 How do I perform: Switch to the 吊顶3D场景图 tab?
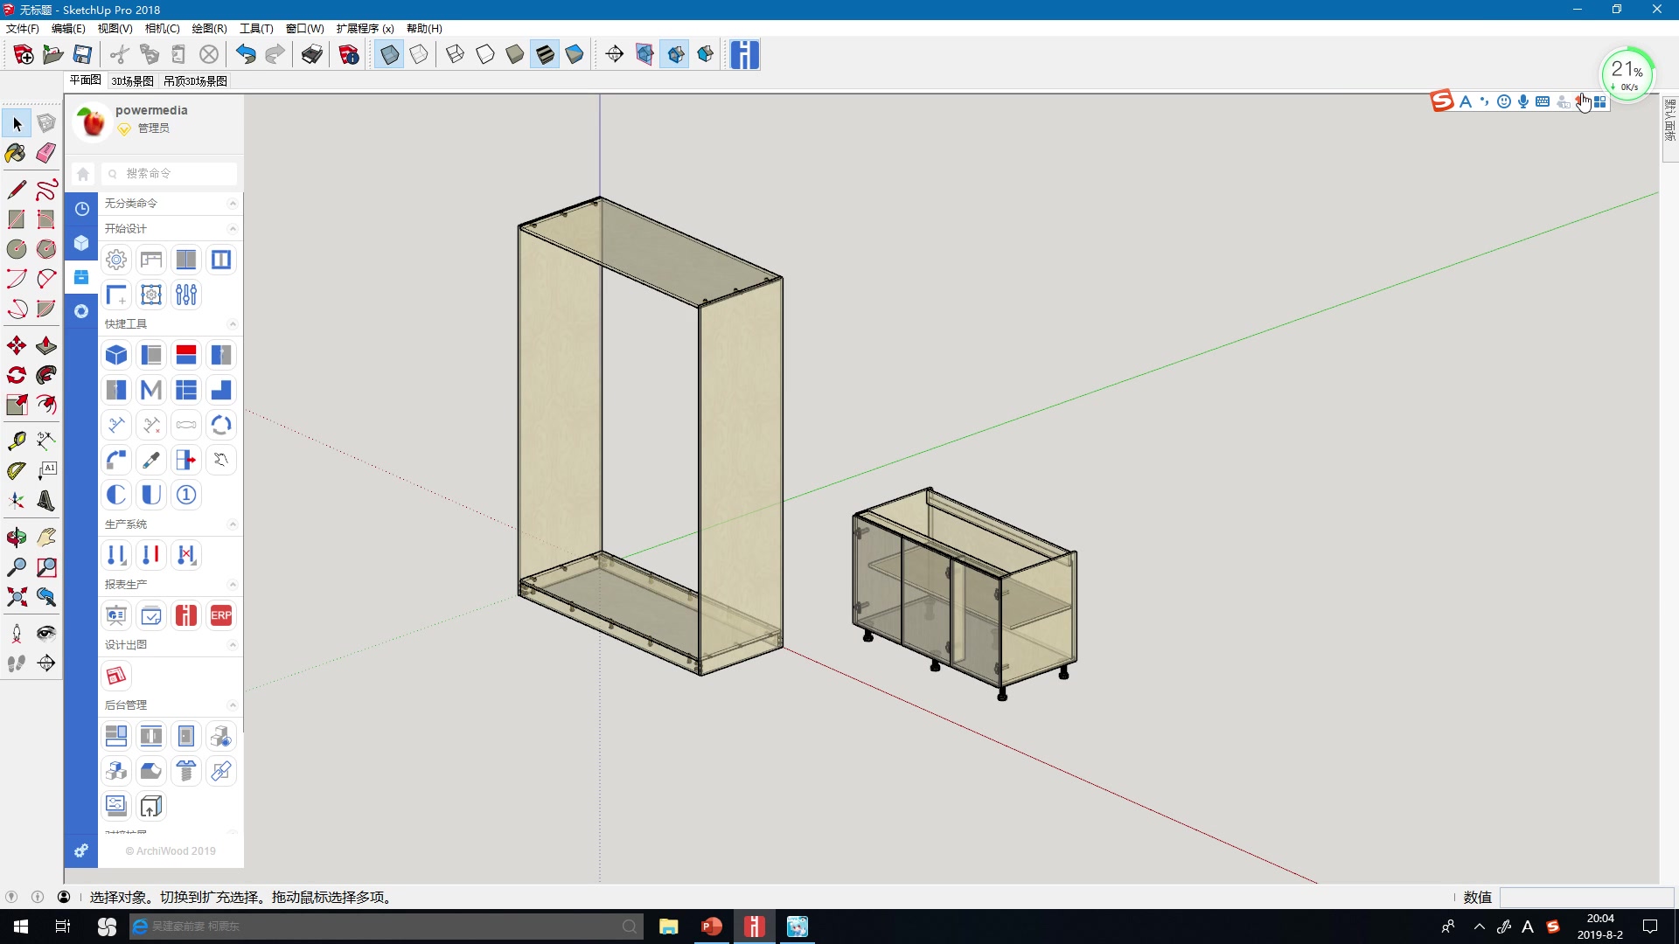[195, 80]
